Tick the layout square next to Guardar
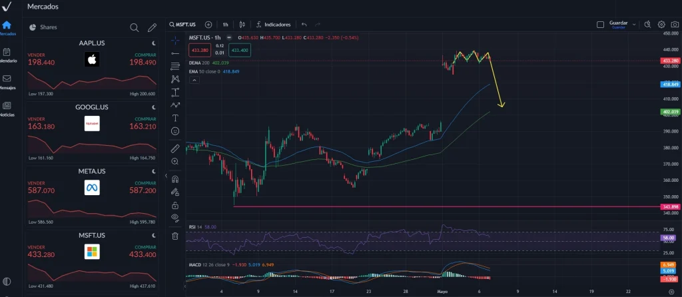682x297 pixels. [x=600, y=25]
